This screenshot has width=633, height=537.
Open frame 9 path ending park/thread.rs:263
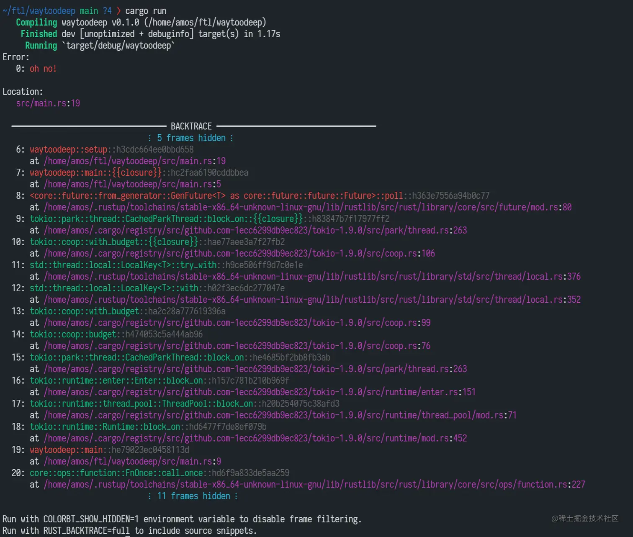[x=255, y=230]
